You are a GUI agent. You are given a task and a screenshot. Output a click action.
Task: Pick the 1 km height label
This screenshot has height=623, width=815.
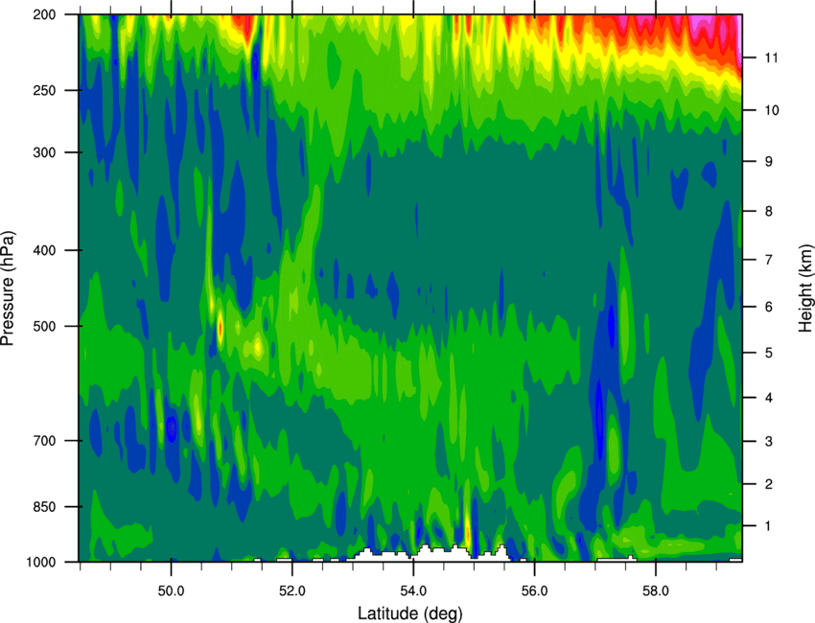768,526
